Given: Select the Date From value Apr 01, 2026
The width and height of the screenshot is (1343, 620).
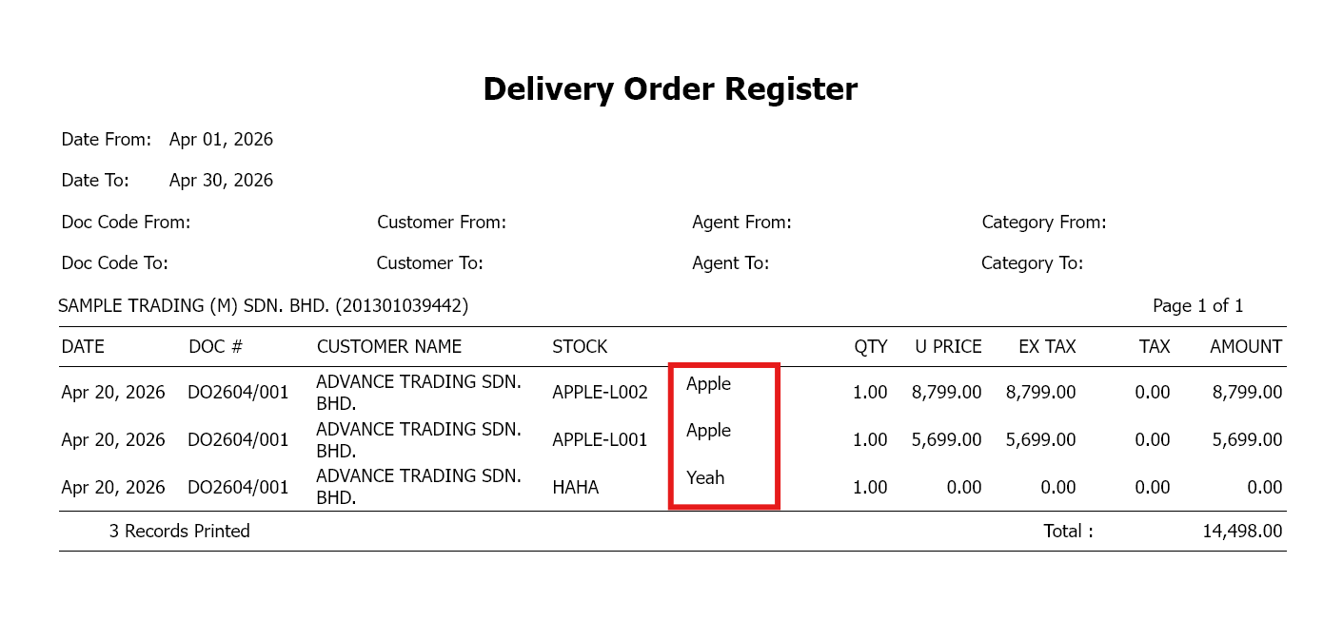Looking at the screenshot, I should (221, 140).
